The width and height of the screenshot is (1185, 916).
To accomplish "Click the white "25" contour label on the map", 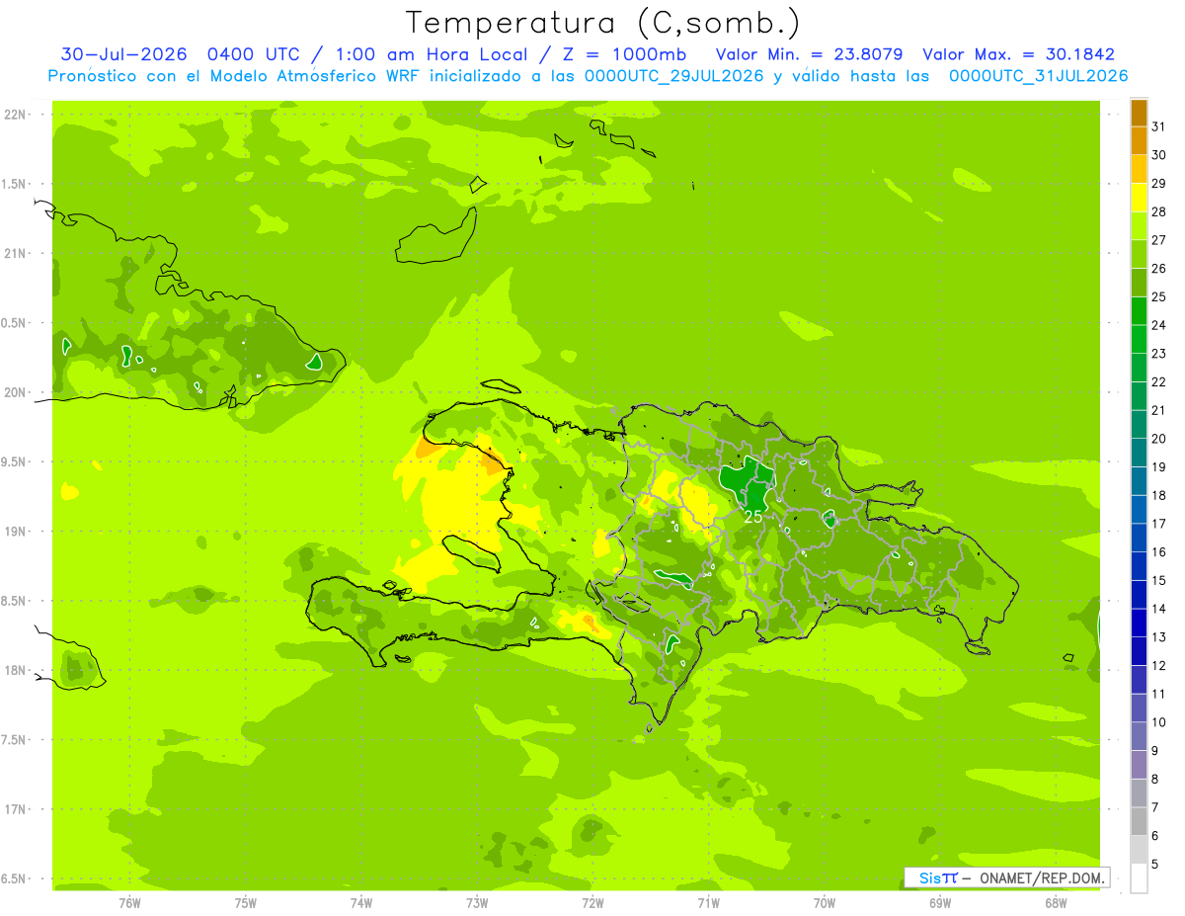I will pyautogui.click(x=753, y=517).
